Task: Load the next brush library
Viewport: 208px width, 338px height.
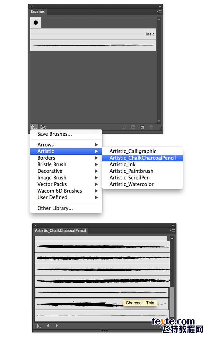Action: pos(57,326)
